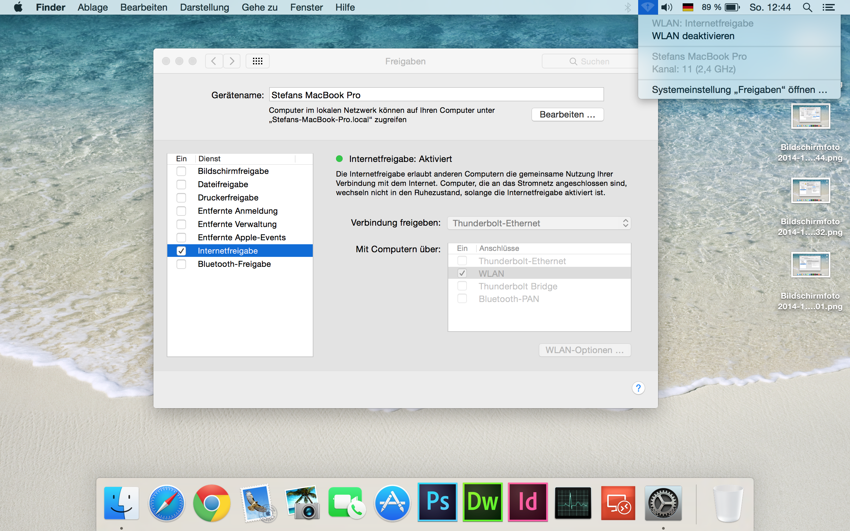850x531 pixels.
Task: Open the Hilfe menu
Action: (x=345, y=7)
